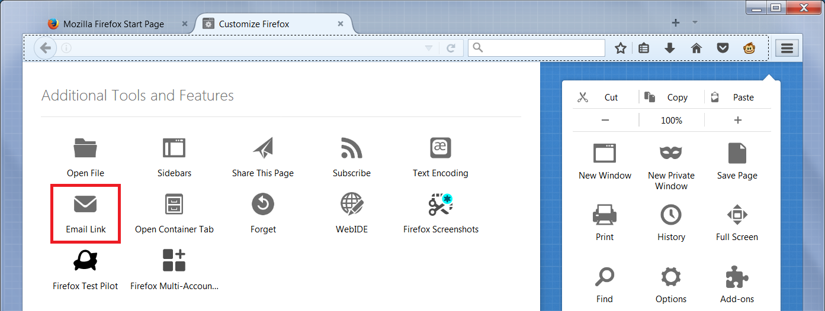Click the Home toolbar icon
Viewport: 825px width, 311px height.
pyautogui.click(x=696, y=48)
